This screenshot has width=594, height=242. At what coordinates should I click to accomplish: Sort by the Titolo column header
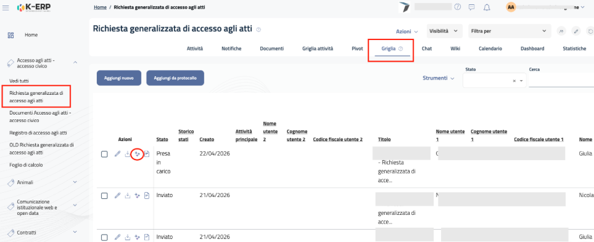(384, 140)
